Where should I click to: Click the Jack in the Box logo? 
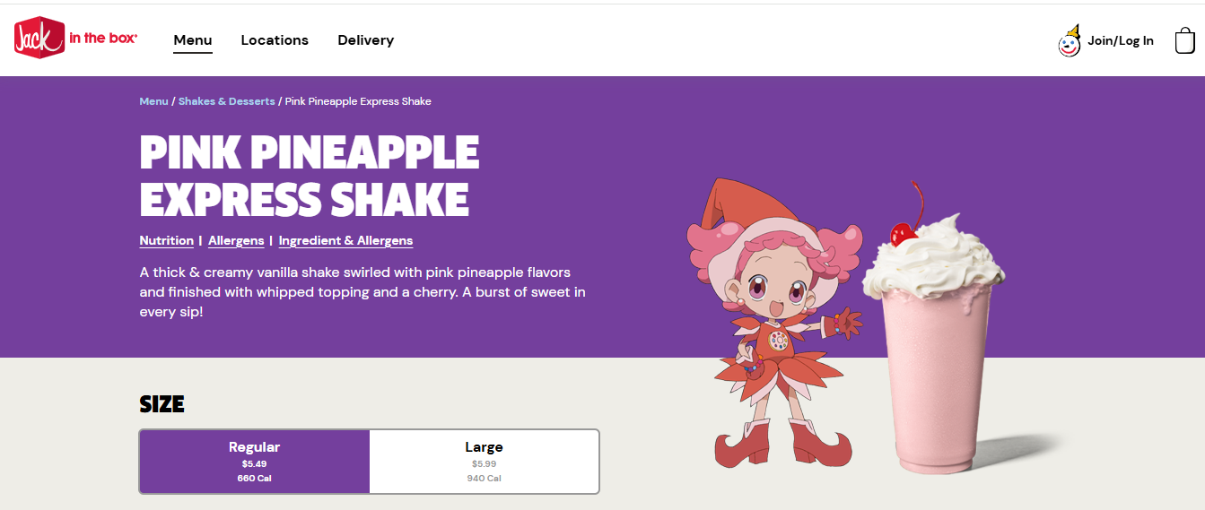point(75,39)
